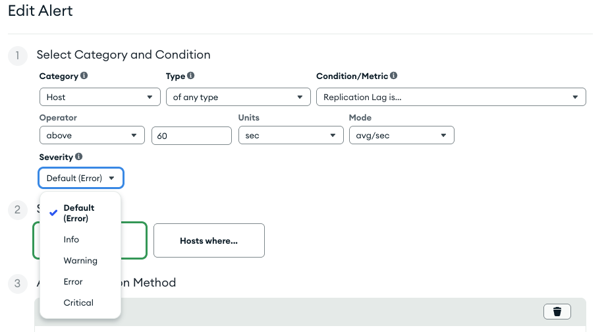Click the step 1 number badge
Screen dimensions: 608x332
[17, 55]
